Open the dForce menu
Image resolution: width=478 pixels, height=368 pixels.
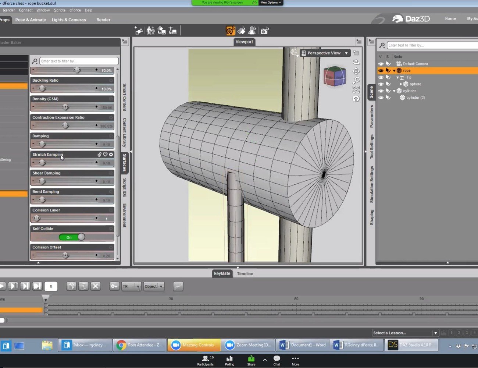click(x=75, y=10)
